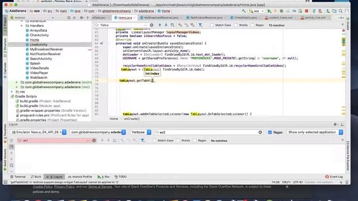Open the com.globalnewscompany process dropdown

(x=98, y=132)
